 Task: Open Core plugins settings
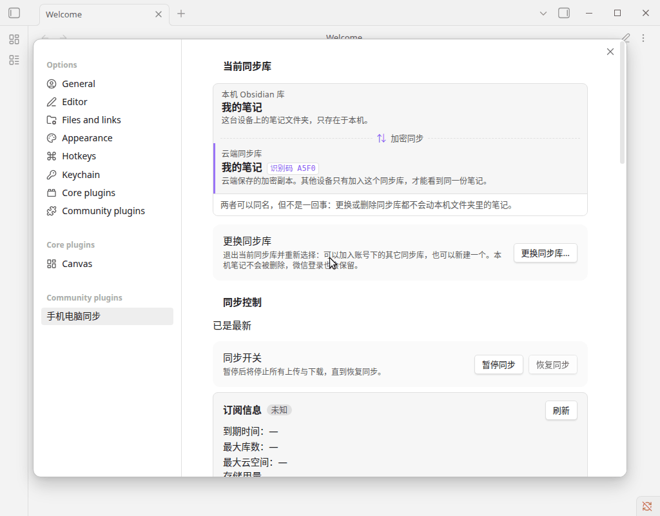(x=107, y=193)
